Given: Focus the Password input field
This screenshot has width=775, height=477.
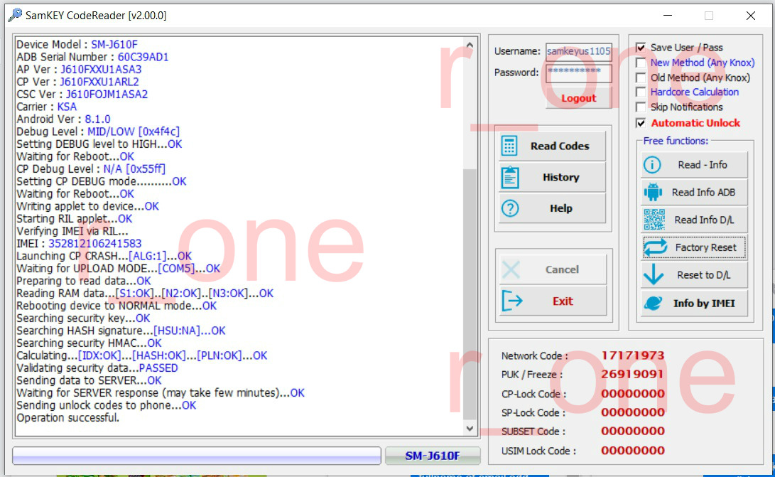Looking at the screenshot, I should 578,73.
